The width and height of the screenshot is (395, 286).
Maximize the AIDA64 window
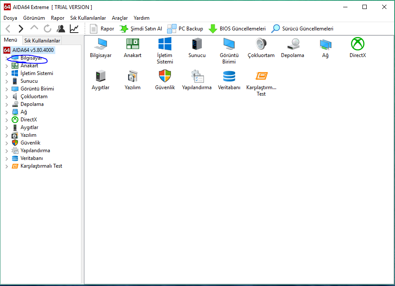coord(365,7)
